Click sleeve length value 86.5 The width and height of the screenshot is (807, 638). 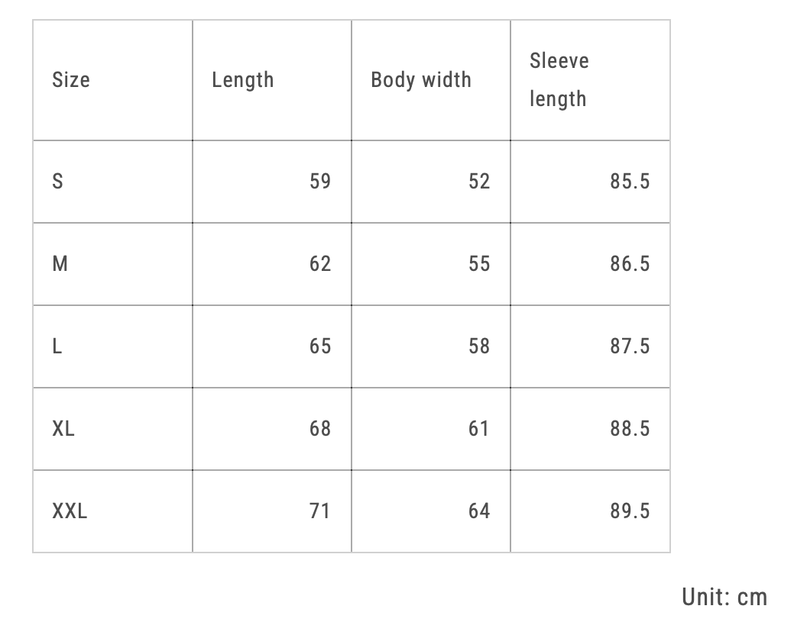click(630, 264)
